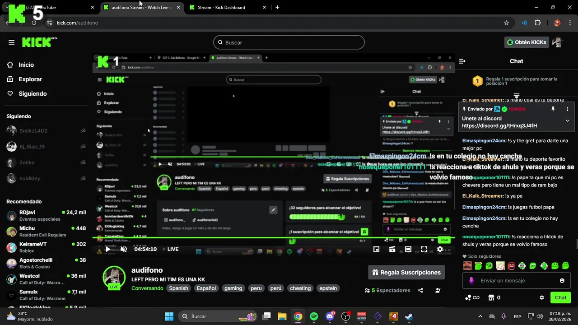Click the purple microphone chat icon
The height and width of the screenshot is (325, 578).
471,281
